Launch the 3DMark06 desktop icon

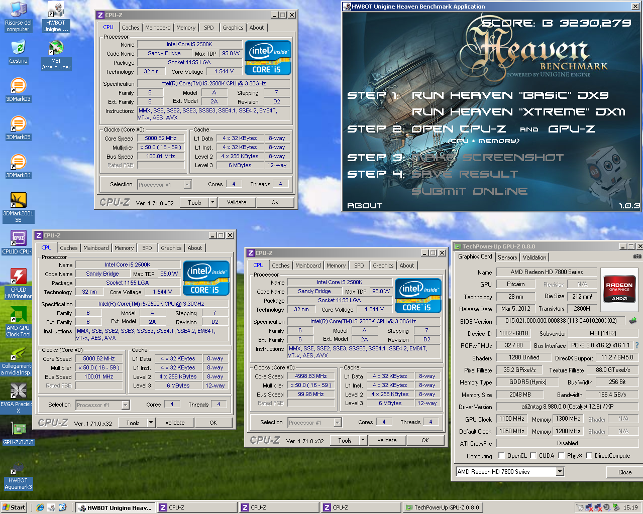click(18, 167)
